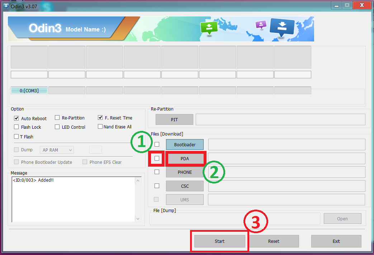Uncheck F. Reset Time option
The width and height of the screenshot is (374, 255).
coord(100,118)
